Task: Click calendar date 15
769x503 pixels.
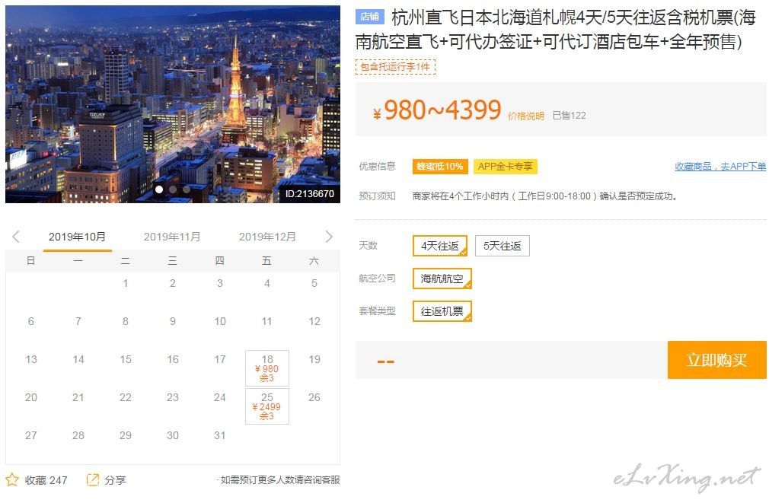Action: point(126,359)
